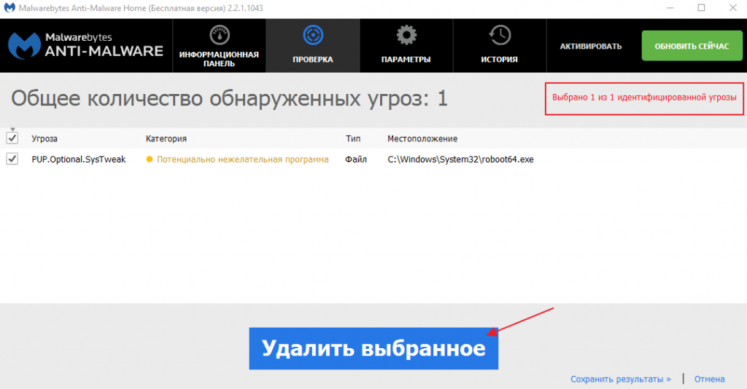Sort by the Категория column header

click(166, 138)
